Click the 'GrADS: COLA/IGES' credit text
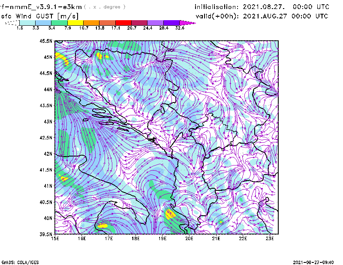Viewport: 343px width, 265px height. click(20, 262)
